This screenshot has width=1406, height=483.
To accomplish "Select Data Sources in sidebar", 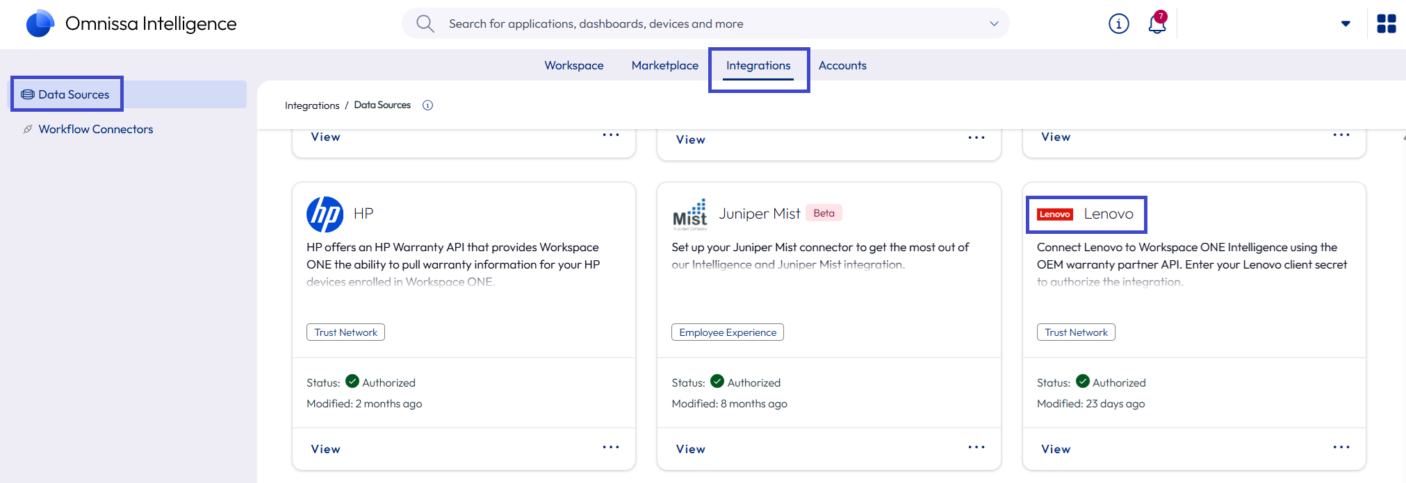I will pyautogui.click(x=128, y=94).
